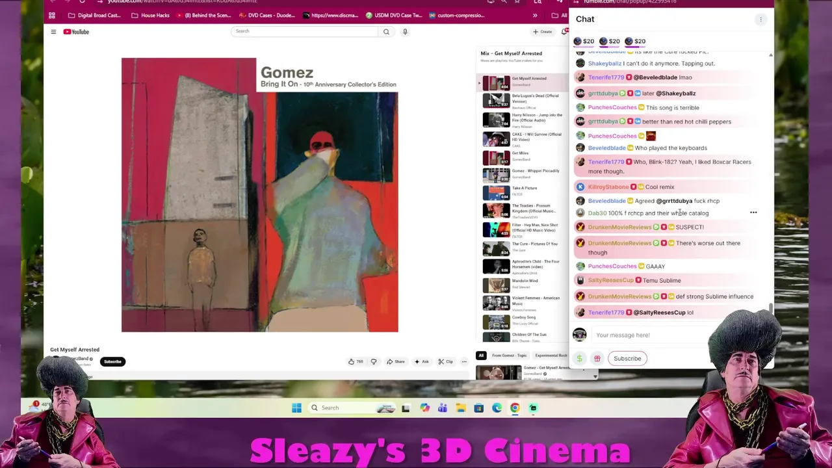This screenshot has width=832, height=468.
Task: Create a Clip with scissors button
Action: coord(445,361)
